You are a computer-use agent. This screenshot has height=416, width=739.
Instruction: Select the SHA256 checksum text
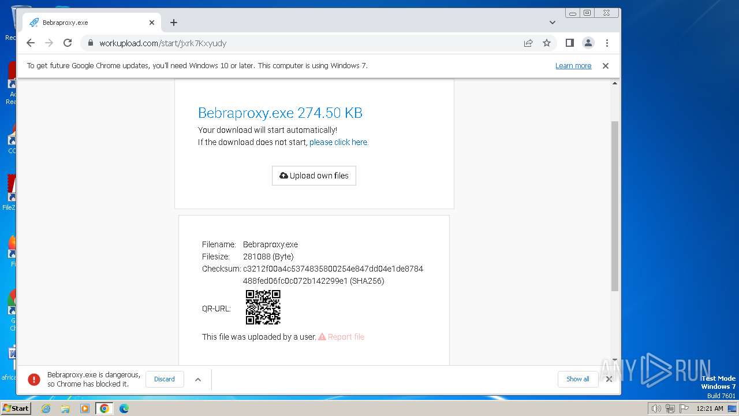click(333, 275)
